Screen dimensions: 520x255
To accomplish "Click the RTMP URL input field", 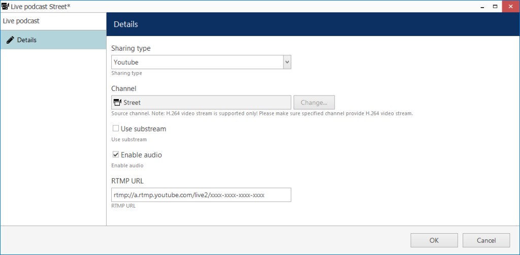I will (x=201, y=195).
